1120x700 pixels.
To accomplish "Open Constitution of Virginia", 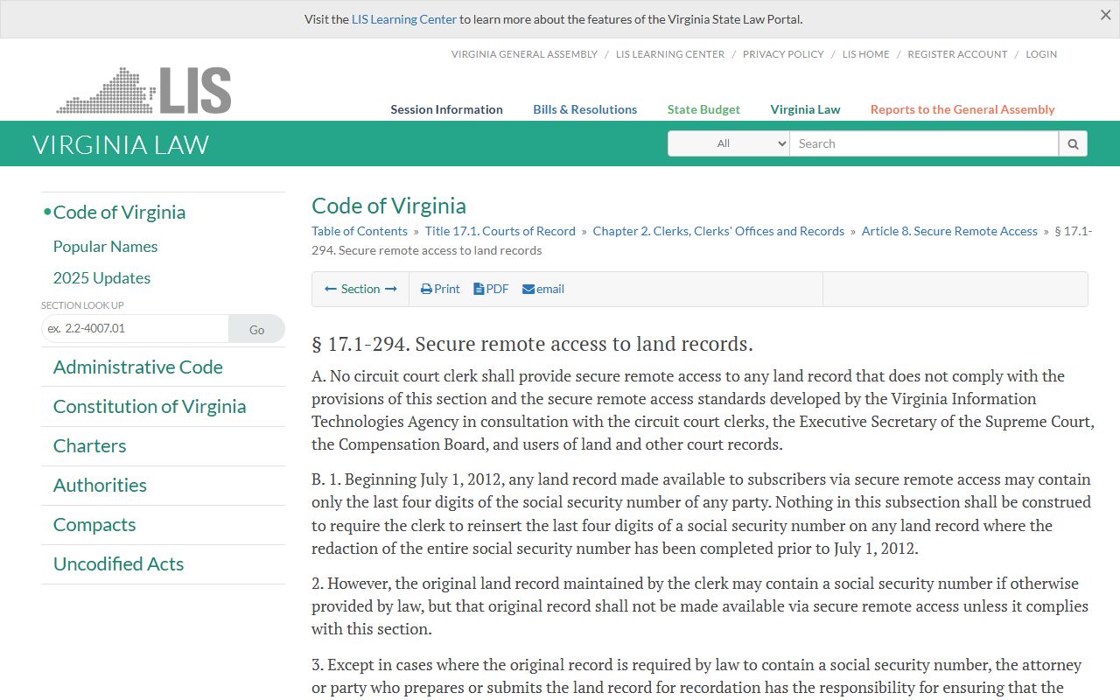I will pyautogui.click(x=150, y=407).
